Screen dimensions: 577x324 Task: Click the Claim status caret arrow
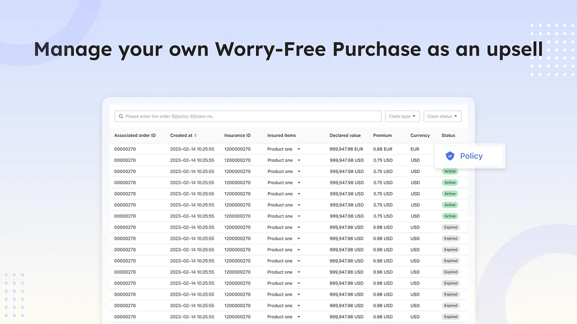tap(455, 116)
